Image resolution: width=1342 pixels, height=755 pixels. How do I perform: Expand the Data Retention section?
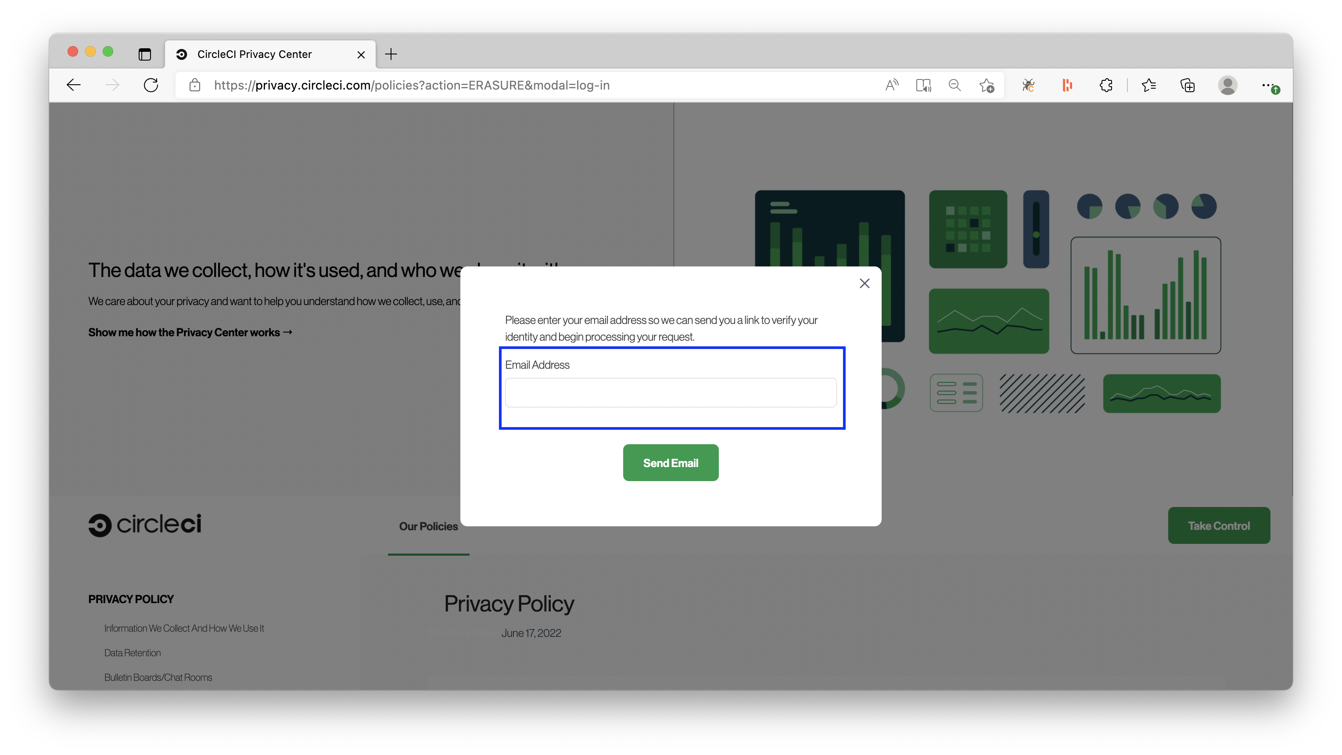click(x=132, y=652)
